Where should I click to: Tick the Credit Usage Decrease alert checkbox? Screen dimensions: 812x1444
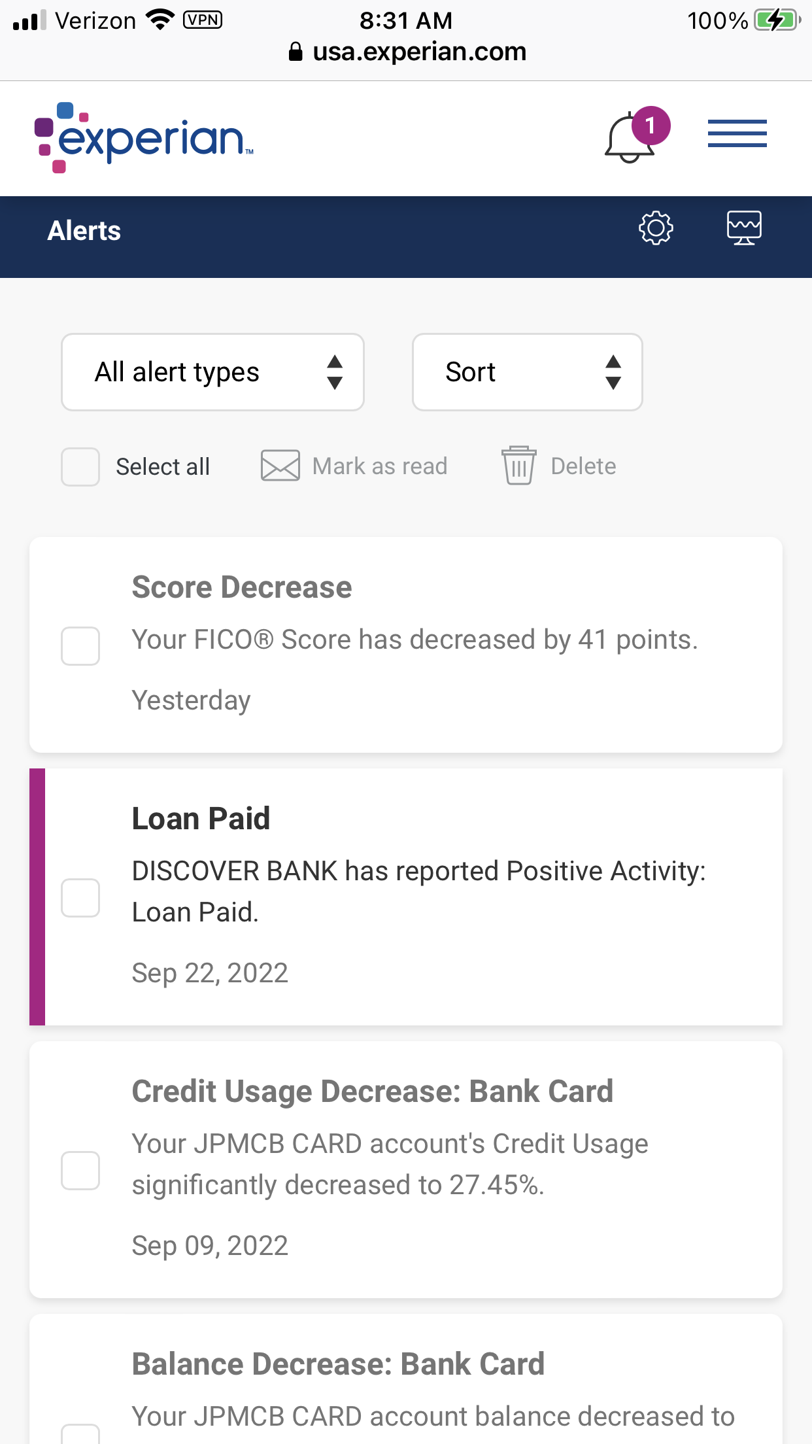pos(80,1171)
